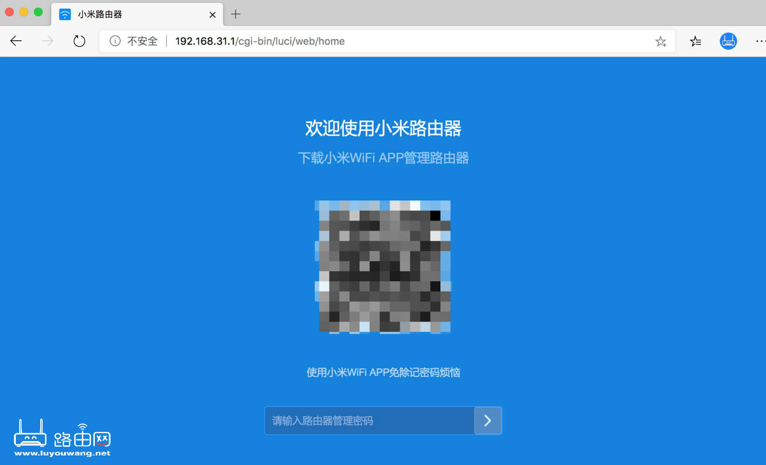The height and width of the screenshot is (465, 766).
Task: Submit the password with the arrow button
Action: pyautogui.click(x=488, y=421)
